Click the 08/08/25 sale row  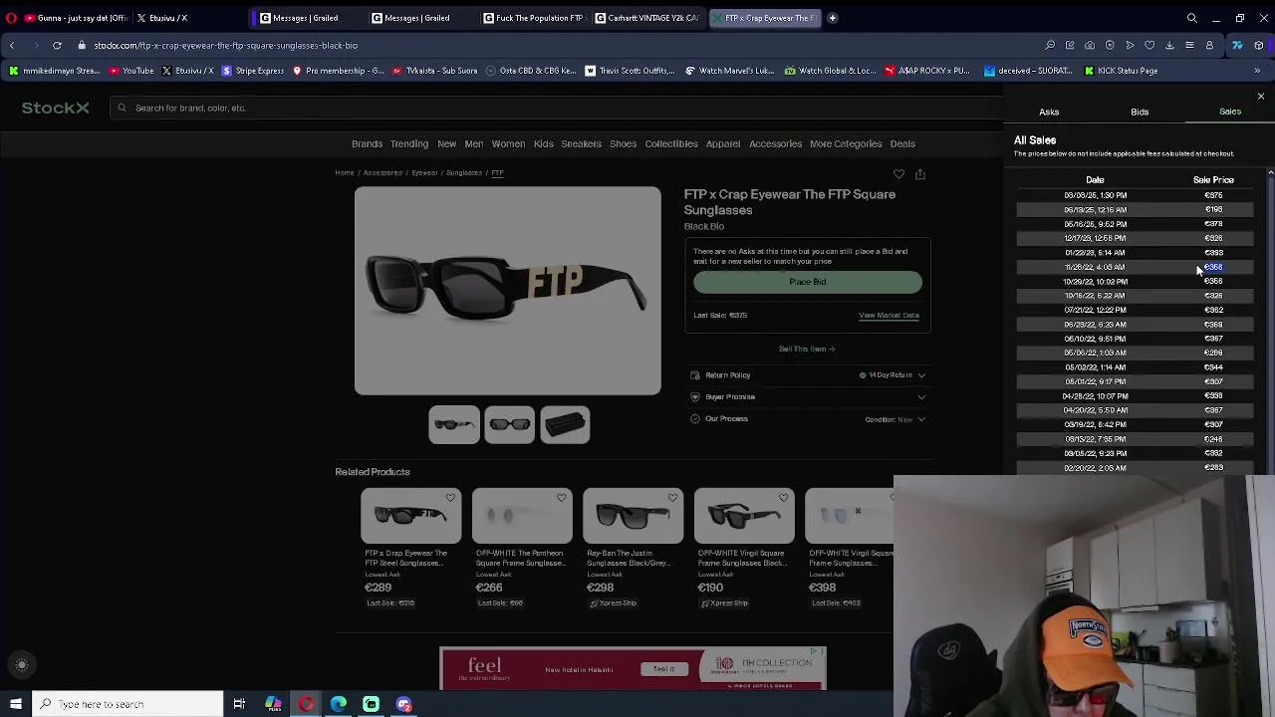tap(1135, 195)
